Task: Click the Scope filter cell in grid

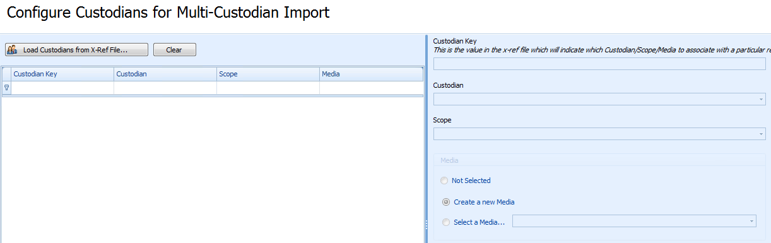Action: click(268, 88)
